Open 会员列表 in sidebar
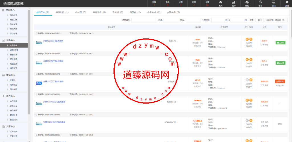Viewport: 292px width, 142px height. click(14, 101)
